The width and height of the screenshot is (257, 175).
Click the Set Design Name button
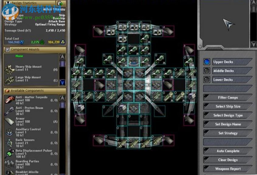point(228,124)
